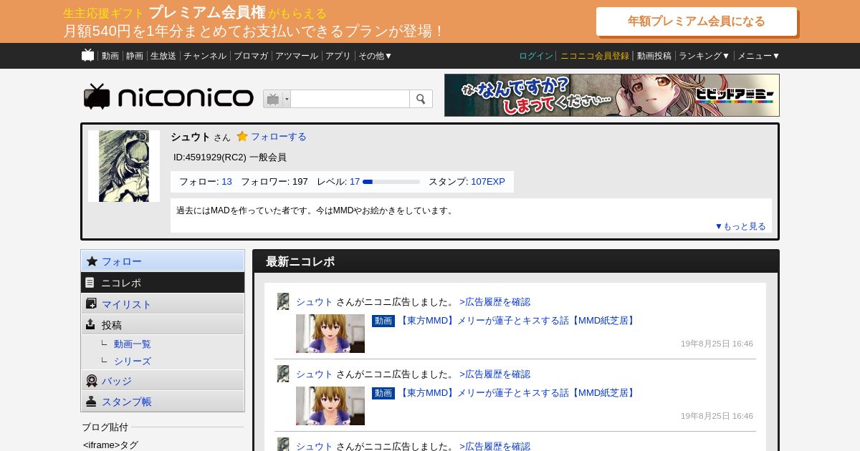Select ニコレポ in the sidebar
860x451 pixels.
(163, 283)
